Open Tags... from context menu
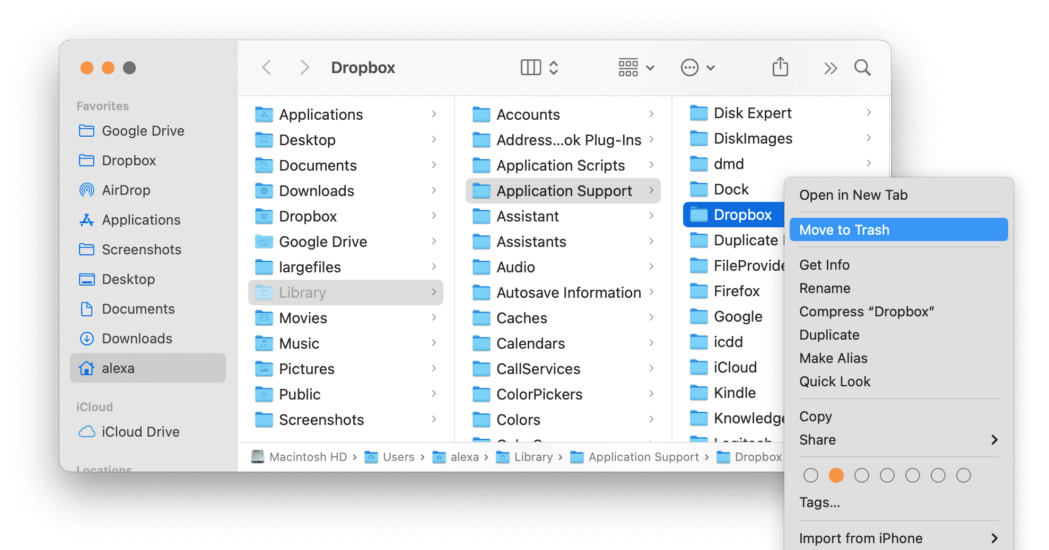 [x=898, y=502]
